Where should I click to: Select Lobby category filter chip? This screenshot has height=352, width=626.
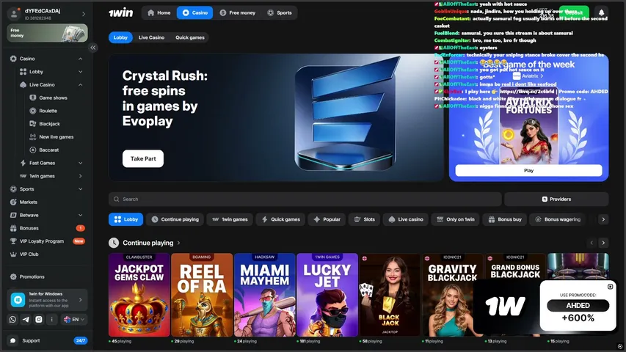(125, 219)
